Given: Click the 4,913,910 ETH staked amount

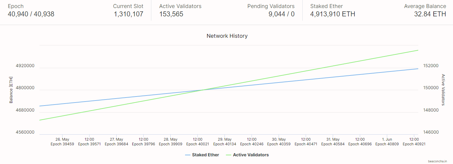Looking at the screenshot, I should (x=332, y=14).
